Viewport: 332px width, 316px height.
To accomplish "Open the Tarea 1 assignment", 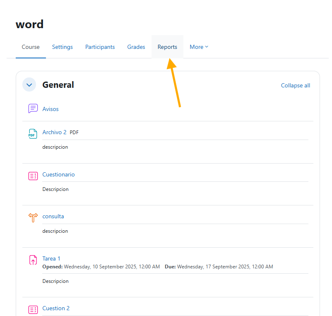I will 51,258.
